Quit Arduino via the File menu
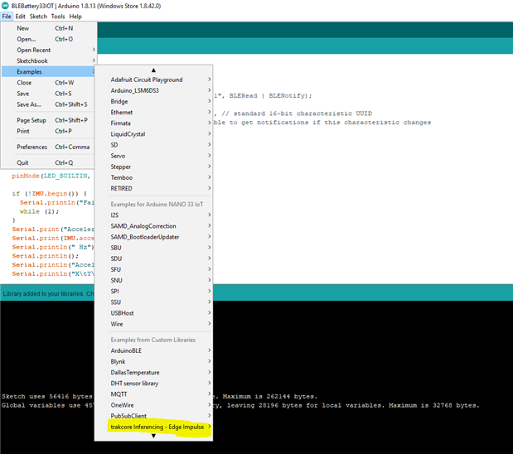 pyautogui.click(x=22, y=162)
